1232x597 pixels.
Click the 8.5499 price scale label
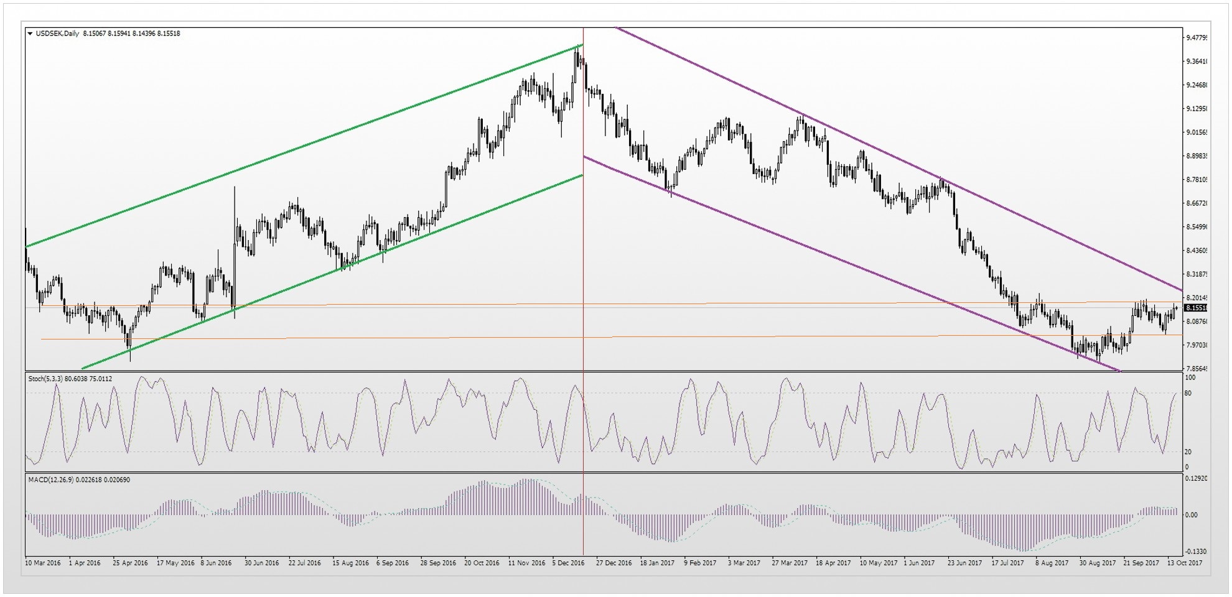[x=1197, y=226]
